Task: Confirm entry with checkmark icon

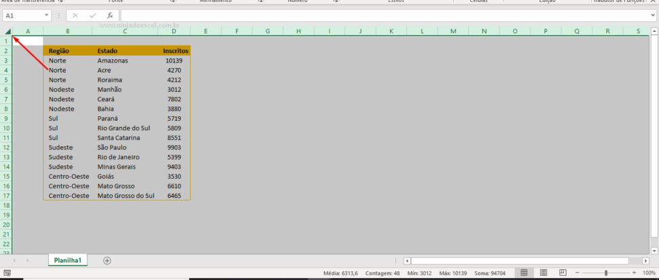Action: point(93,16)
